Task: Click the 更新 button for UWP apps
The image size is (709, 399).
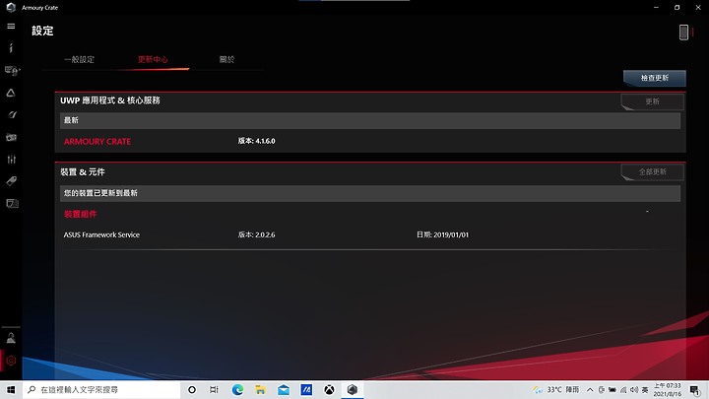Action: [x=652, y=101]
